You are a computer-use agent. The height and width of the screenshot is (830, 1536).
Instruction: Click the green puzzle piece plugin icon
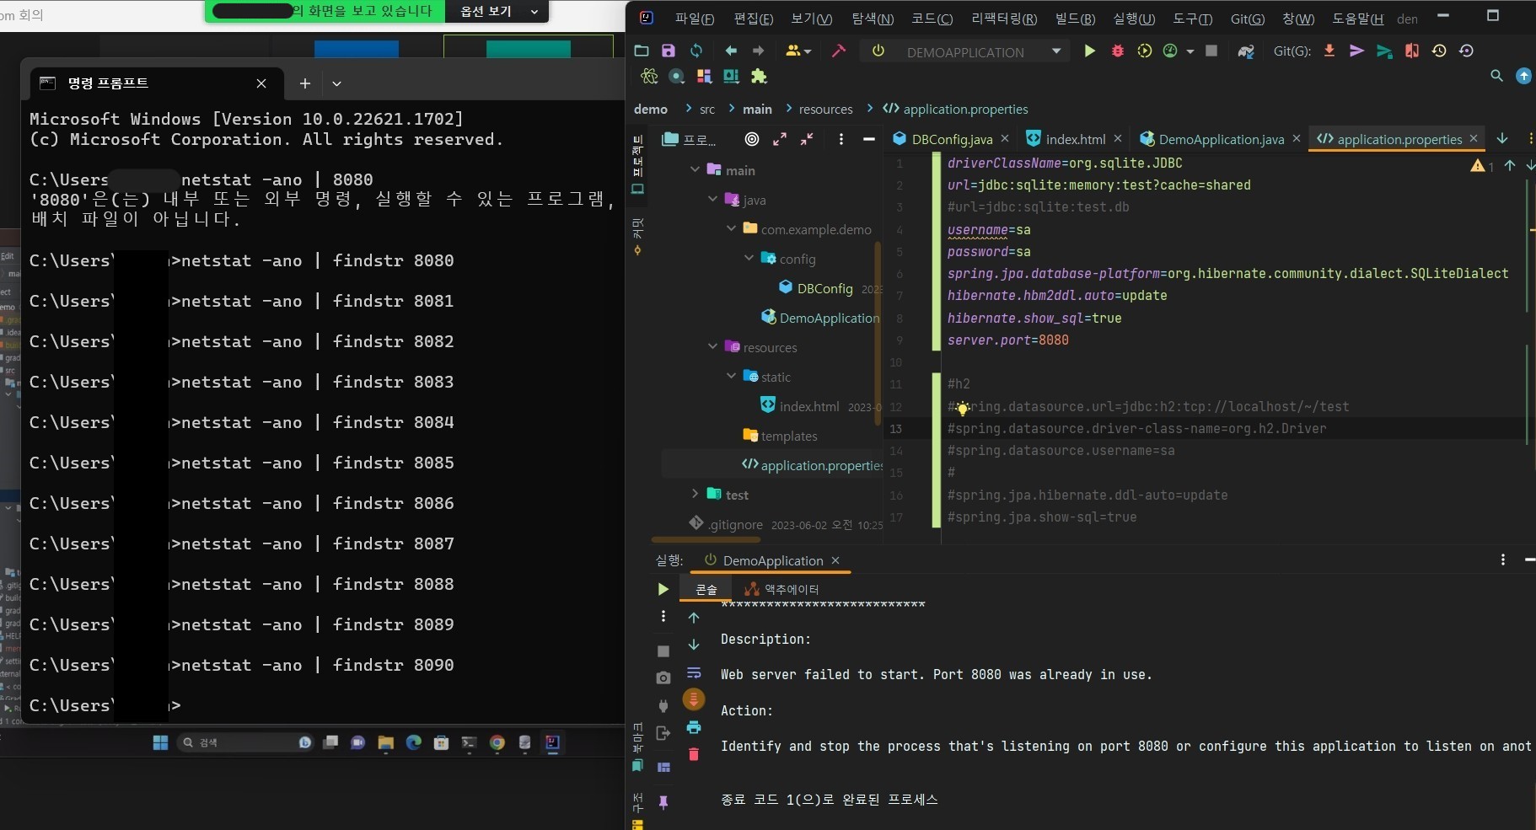[759, 77]
